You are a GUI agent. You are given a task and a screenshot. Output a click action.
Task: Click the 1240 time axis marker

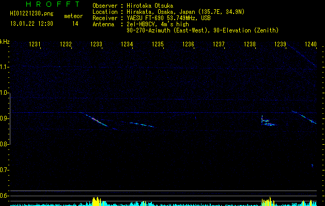click(311, 44)
